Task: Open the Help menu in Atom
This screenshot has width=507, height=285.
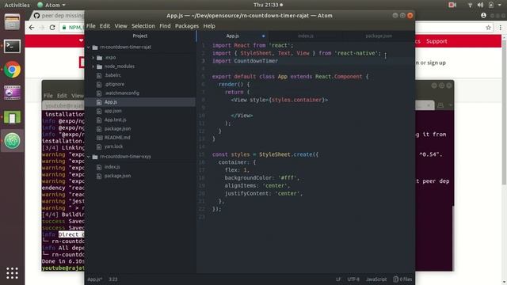Action: 209,26
